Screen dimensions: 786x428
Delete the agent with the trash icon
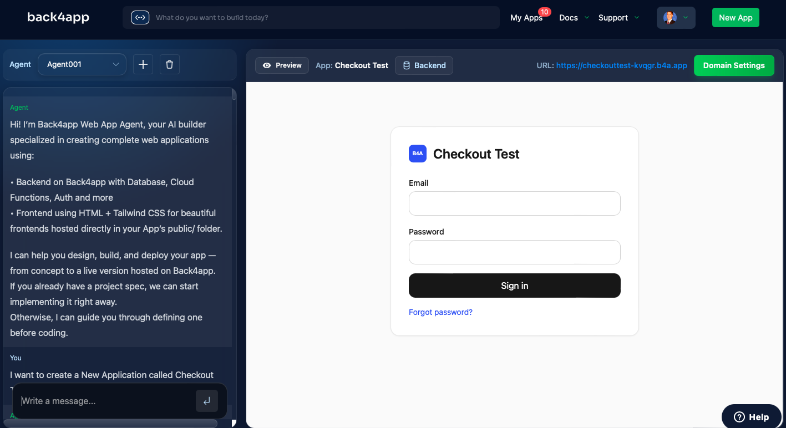(170, 64)
